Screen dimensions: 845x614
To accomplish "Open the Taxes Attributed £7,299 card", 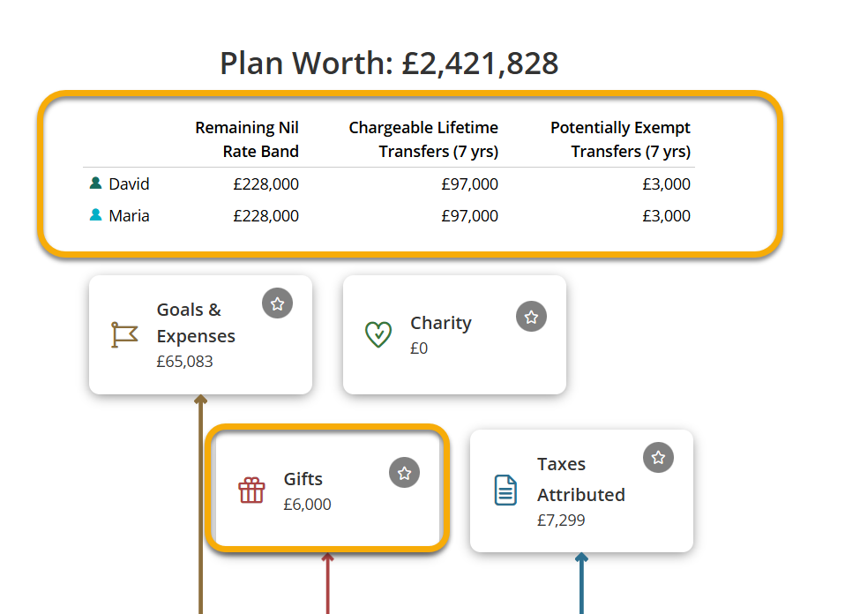I will 581,490.
